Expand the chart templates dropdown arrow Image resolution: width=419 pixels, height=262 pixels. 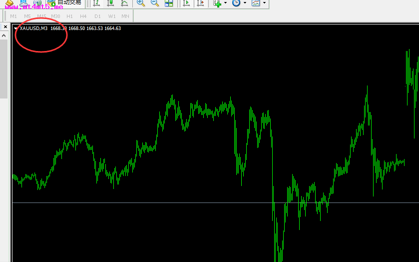[x=264, y=3]
